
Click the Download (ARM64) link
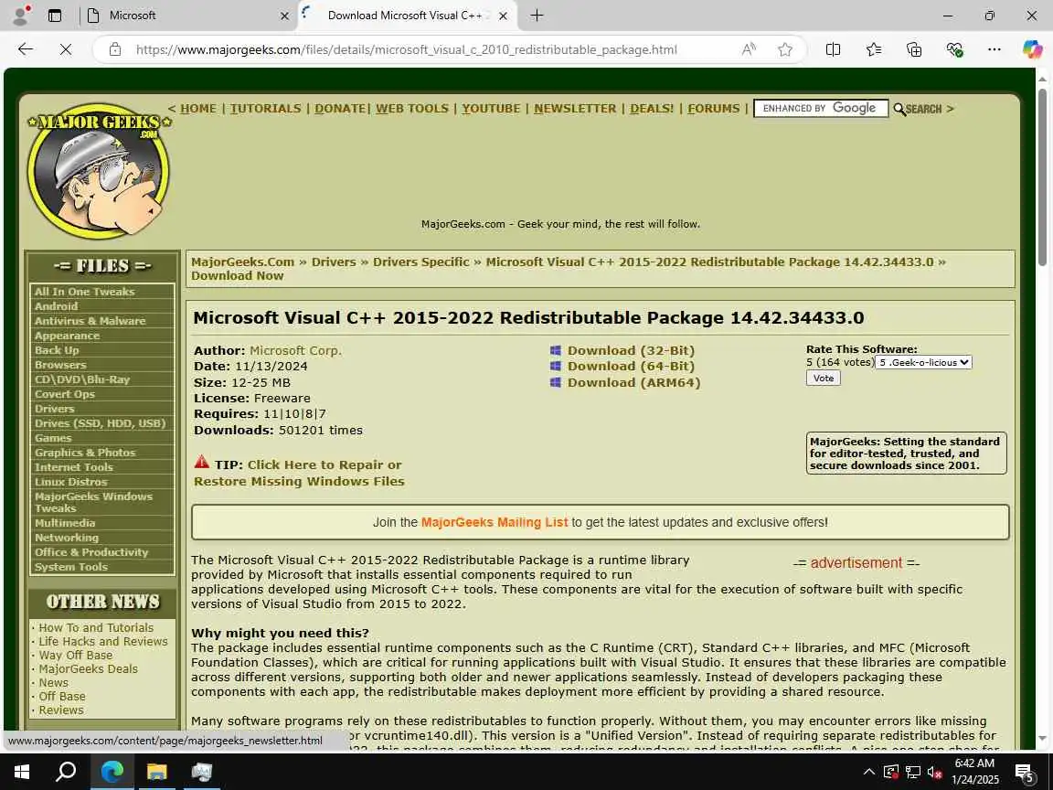(633, 382)
